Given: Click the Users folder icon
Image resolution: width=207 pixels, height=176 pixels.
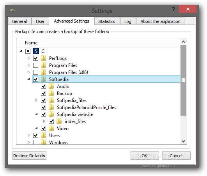Looking at the screenshot, I should pos(43,135).
